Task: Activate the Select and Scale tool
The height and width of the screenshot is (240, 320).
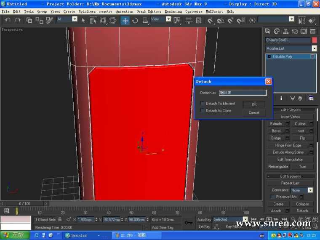Action: [145, 20]
